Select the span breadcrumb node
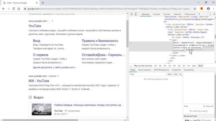This screenshot has width=216, height=121. (x=194, y=66)
